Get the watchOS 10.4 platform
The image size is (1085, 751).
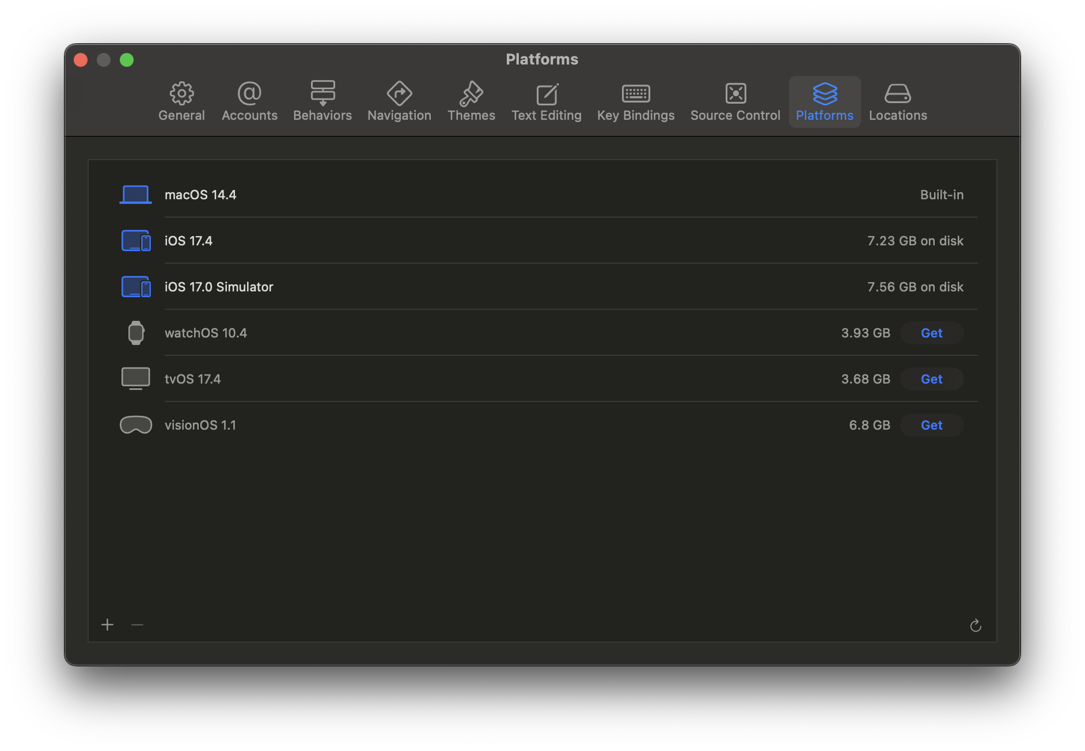931,333
